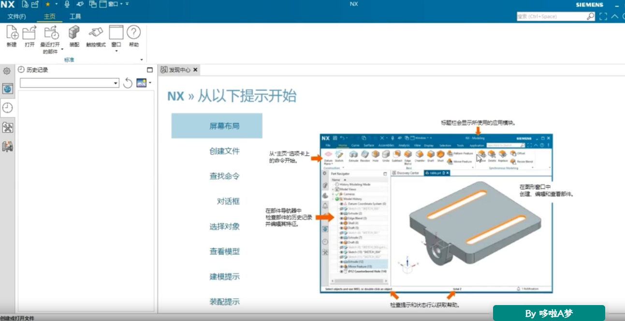625x321 pixels.
Task: Click the quick-access New file icon in title bar
Action: click(x=25, y=4)
